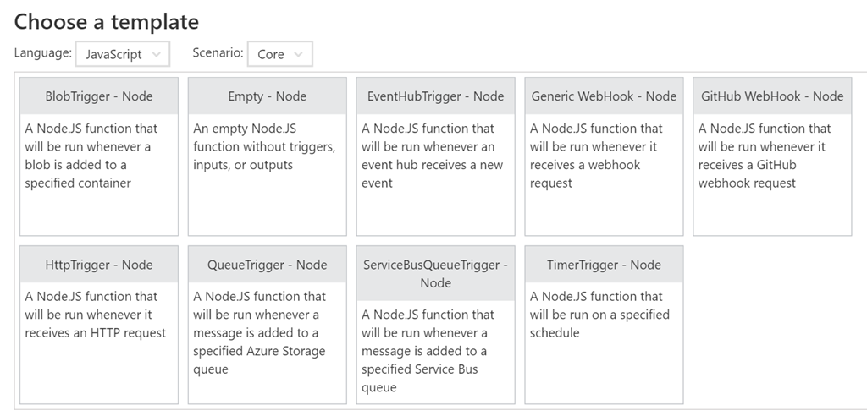This screenshot has width=867, height=416.
Task: Click the HTTP request description text
Action: [x=95, y=315]
